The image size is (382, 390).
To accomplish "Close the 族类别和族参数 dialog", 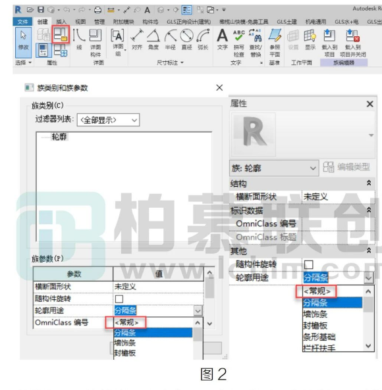I will point(219,87).
